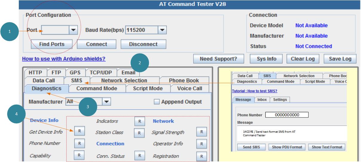Click the R button for Conn. Status
The width and height of the screenshot is (361, 162).
point(139,156)
